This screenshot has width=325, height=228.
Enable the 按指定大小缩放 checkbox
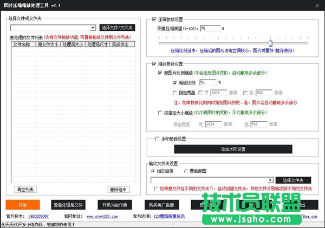click(x=160, y=113)
